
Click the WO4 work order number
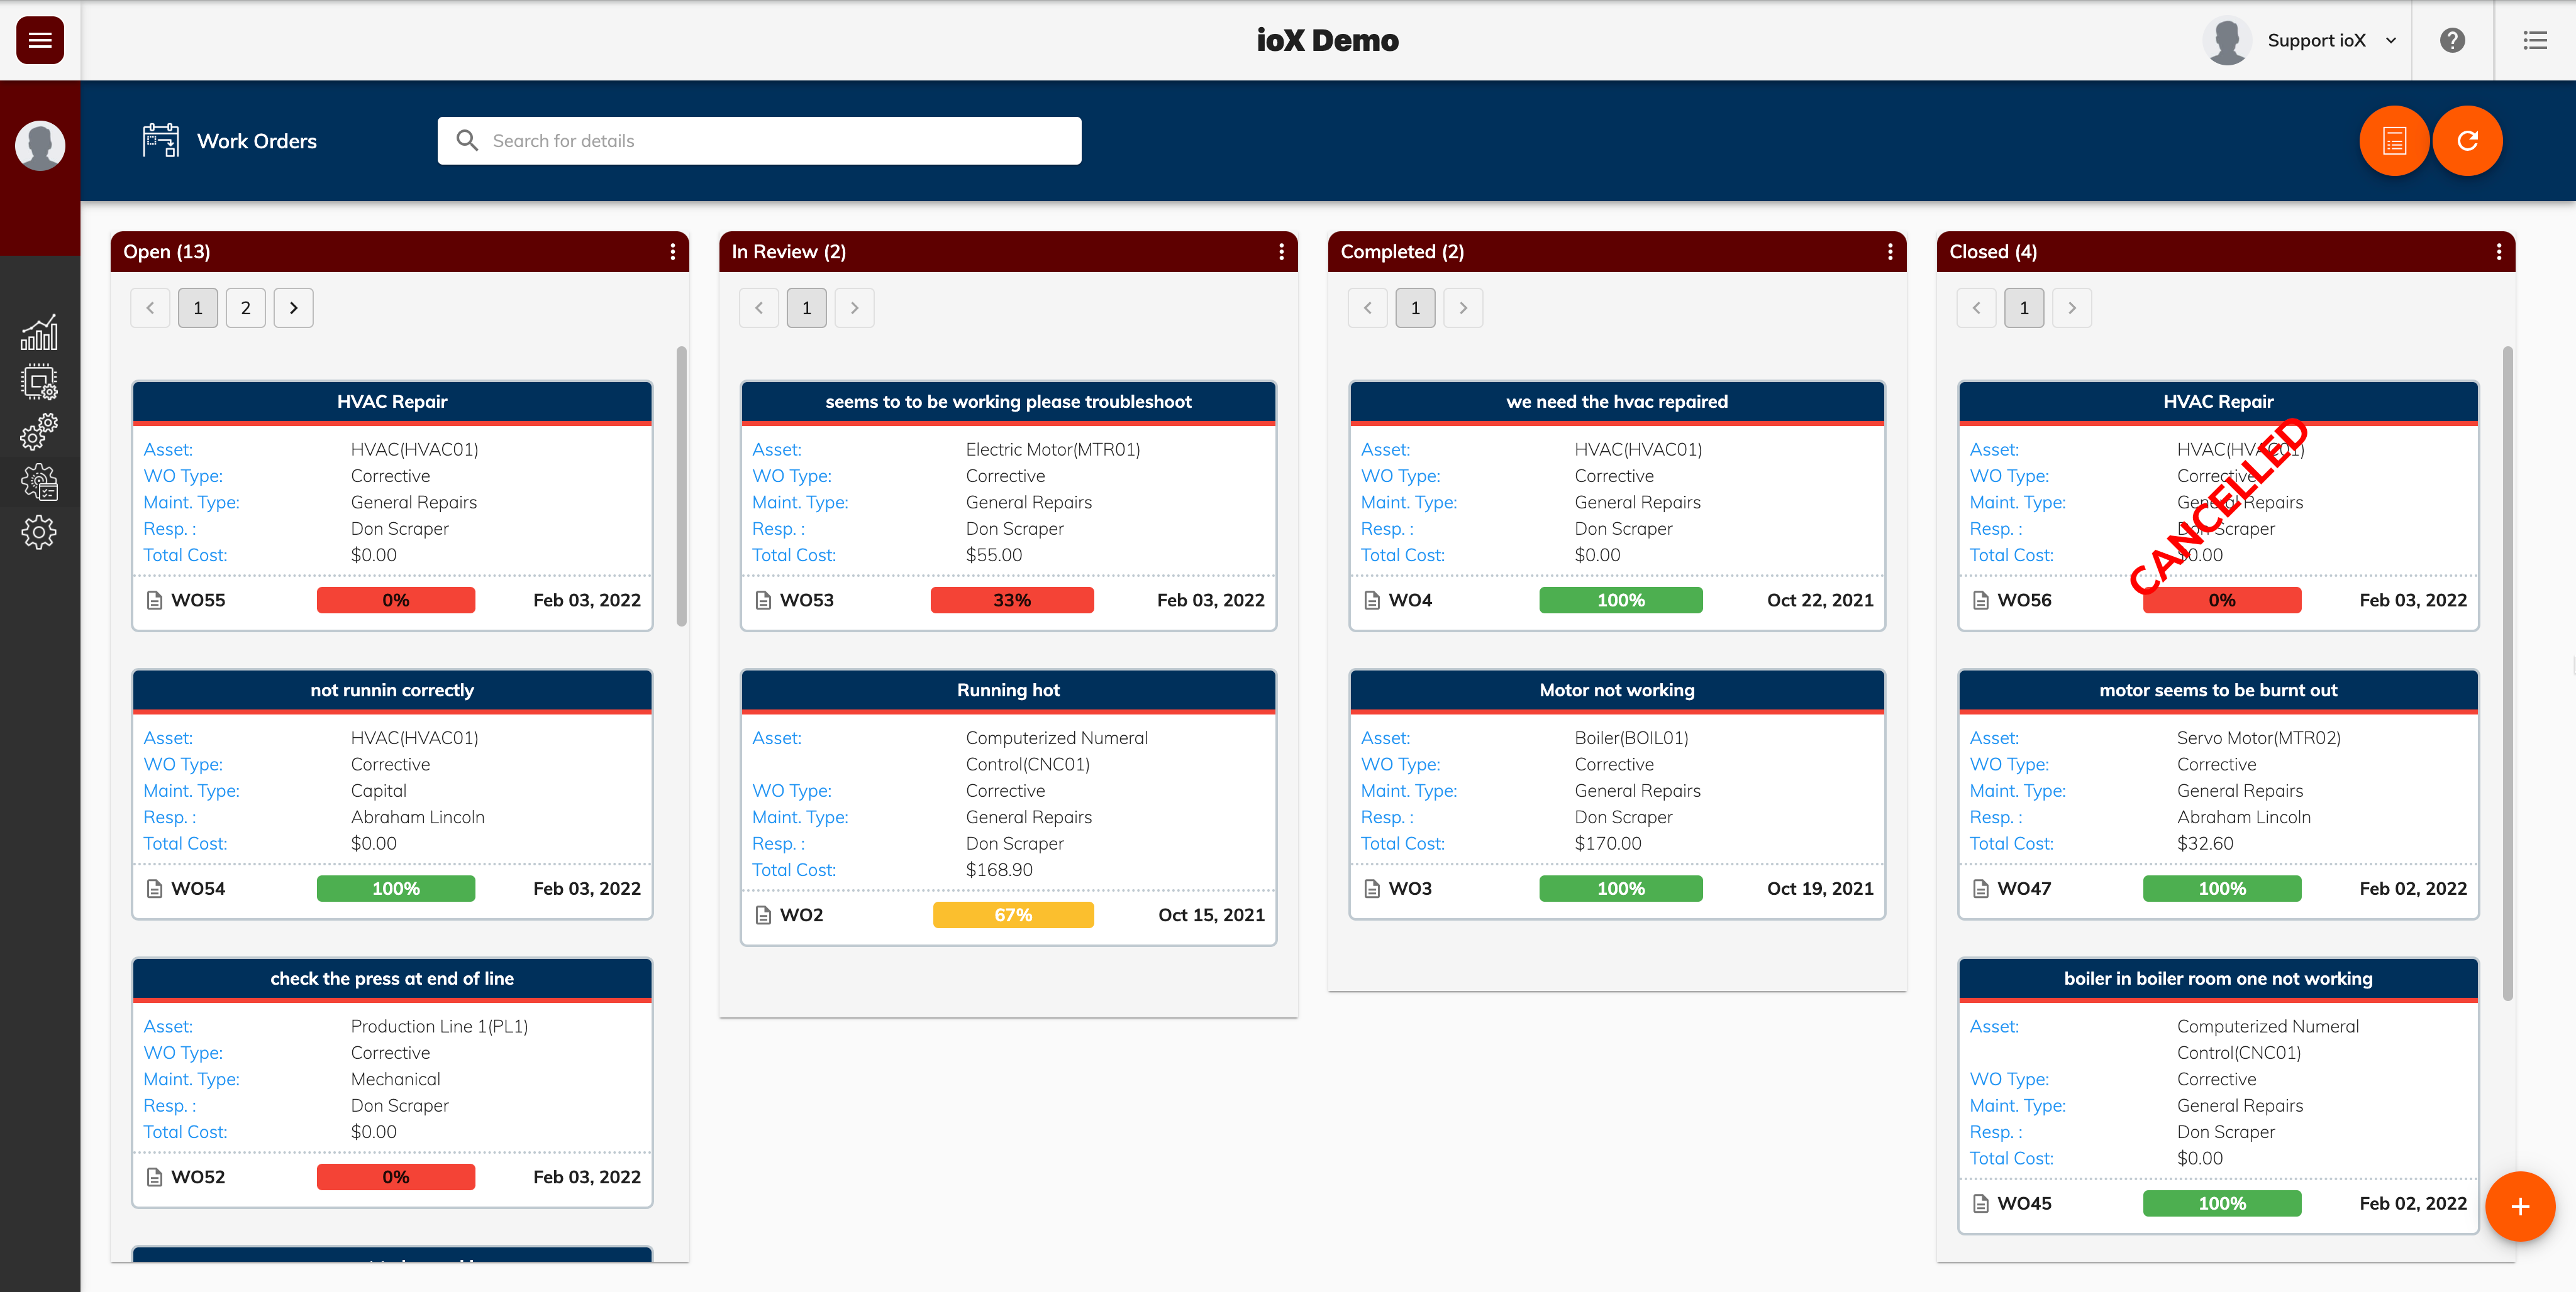(1410, 601)
